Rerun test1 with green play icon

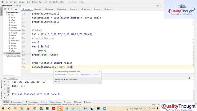click(x=5, y=81)
